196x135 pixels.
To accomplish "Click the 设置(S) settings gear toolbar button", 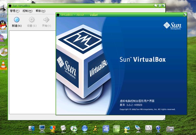I will coord(32,22).
